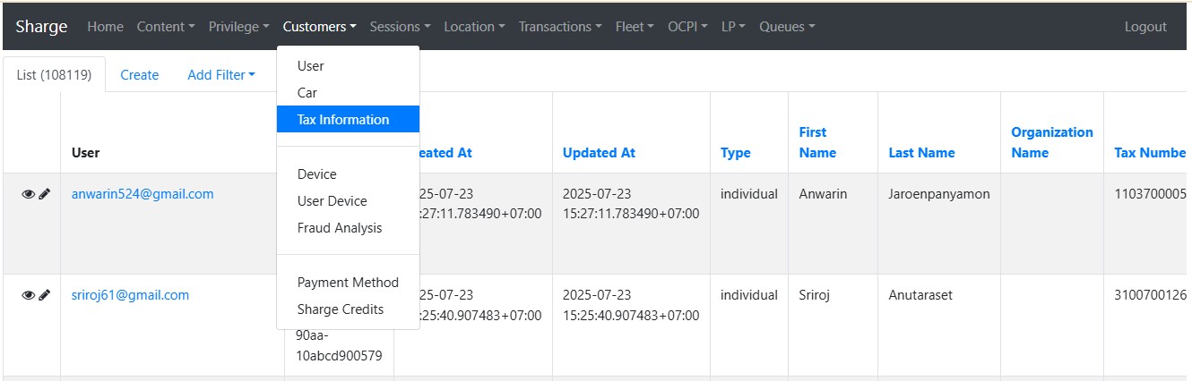Click the Logout link

[1145, 27]
